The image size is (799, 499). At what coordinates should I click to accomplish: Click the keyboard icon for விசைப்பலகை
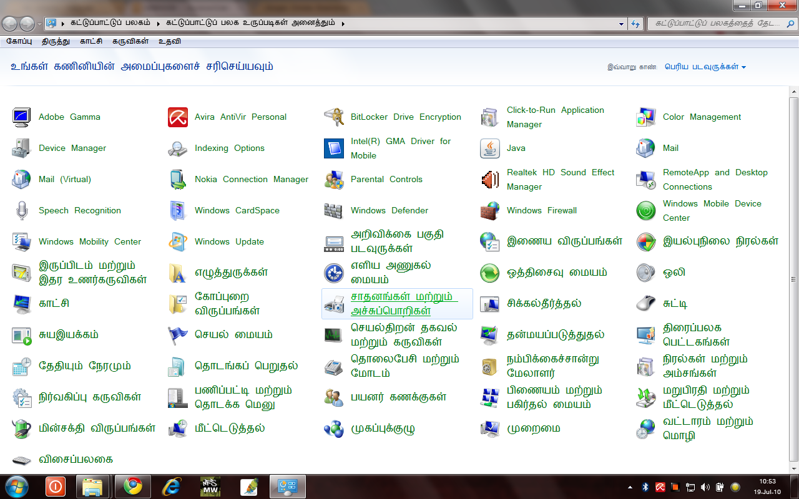22,460
